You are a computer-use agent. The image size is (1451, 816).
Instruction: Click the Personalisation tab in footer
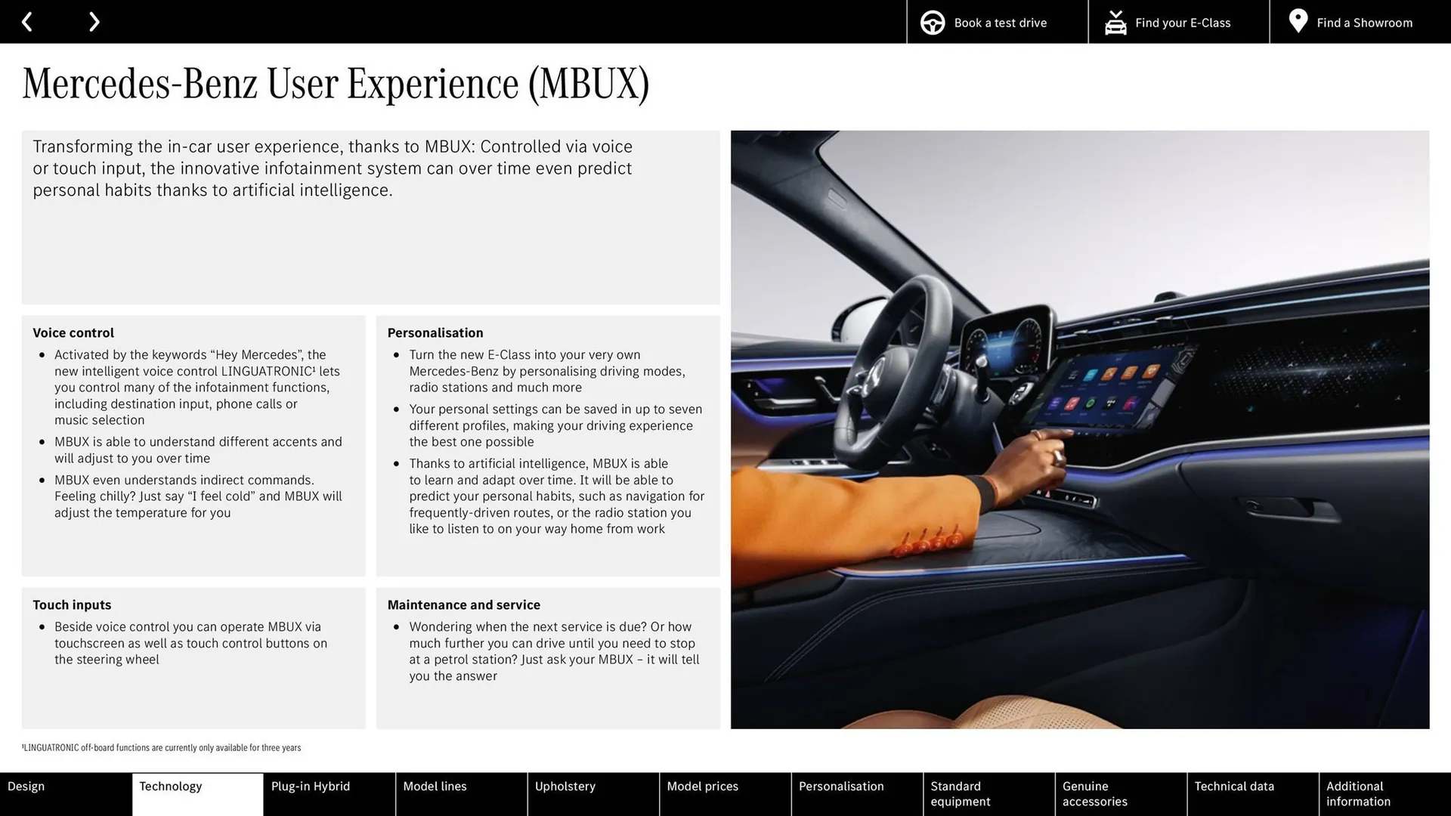point(841,793)
